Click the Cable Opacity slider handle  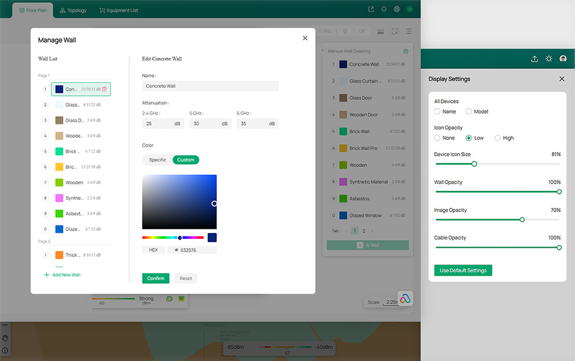tap(559, 247)
